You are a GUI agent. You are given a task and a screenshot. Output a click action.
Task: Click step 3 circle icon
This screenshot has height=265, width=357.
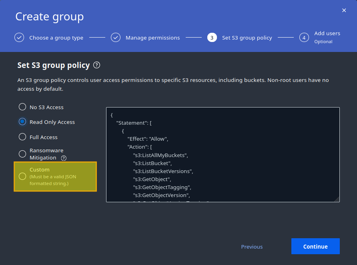(212, 38)
